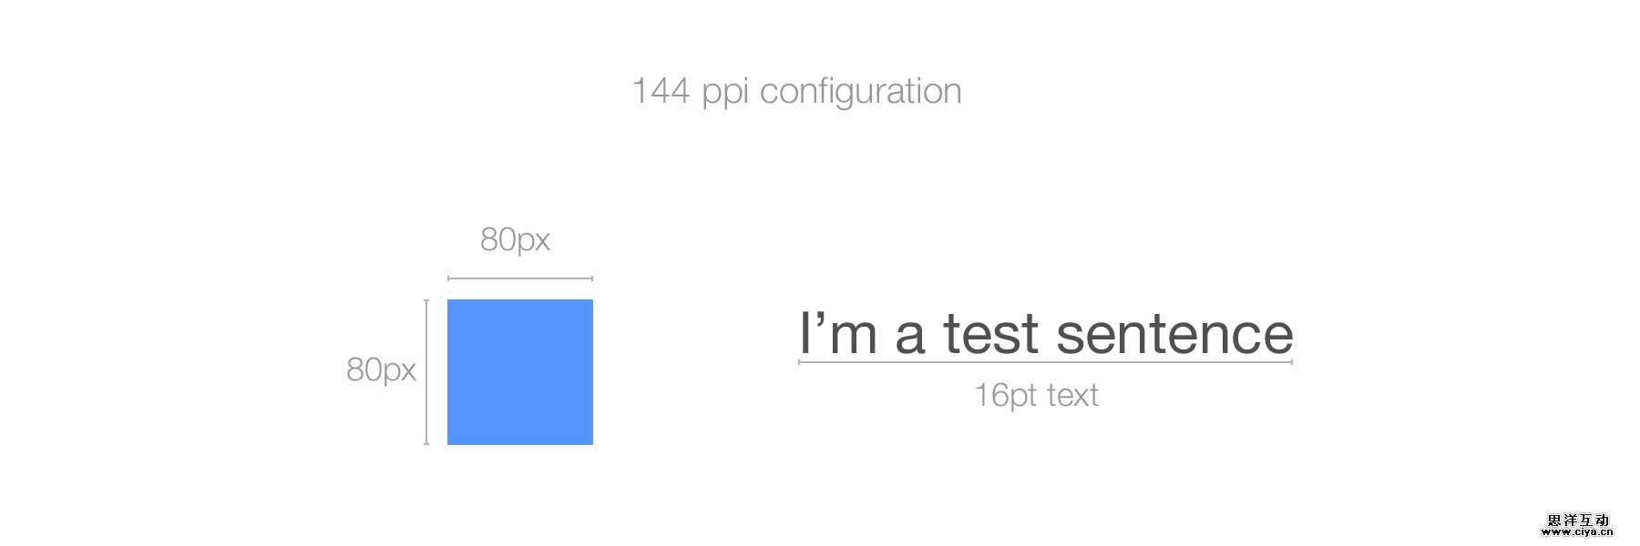Open the www.ciya.cn watermark link
The width and height of the screenshot is (1640, 546).
(x=1577, y=532)
